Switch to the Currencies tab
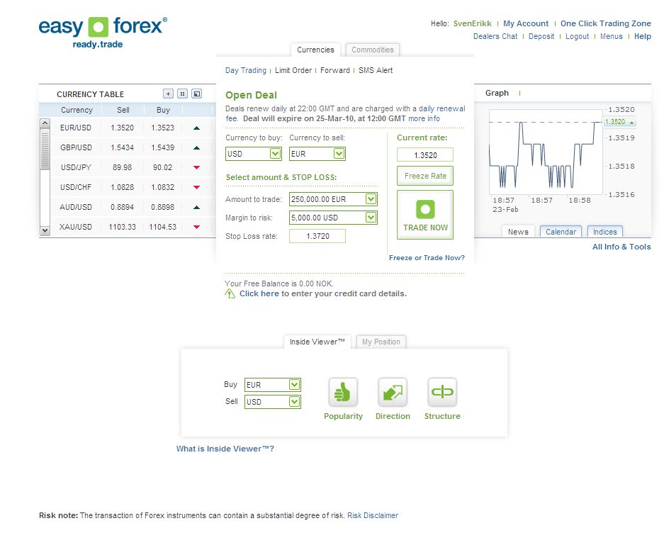 click(x=315, y=50)
